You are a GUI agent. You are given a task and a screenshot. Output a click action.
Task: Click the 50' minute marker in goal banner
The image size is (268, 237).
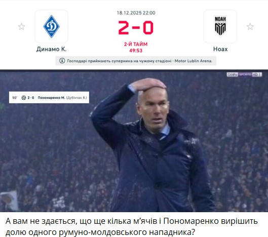(15, 98)
